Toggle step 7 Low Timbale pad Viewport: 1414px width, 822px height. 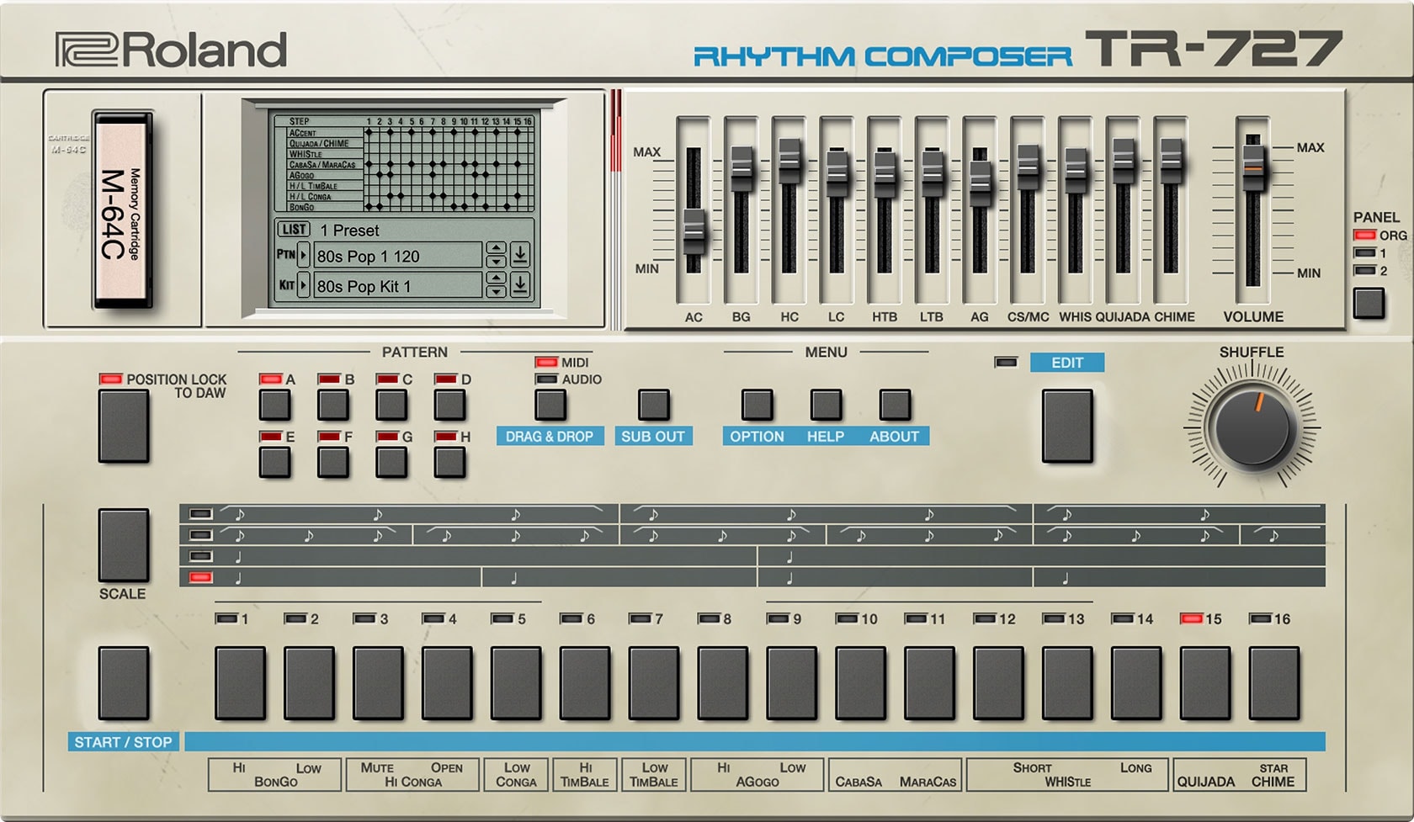pyautogui.click(x=654, y=683)
